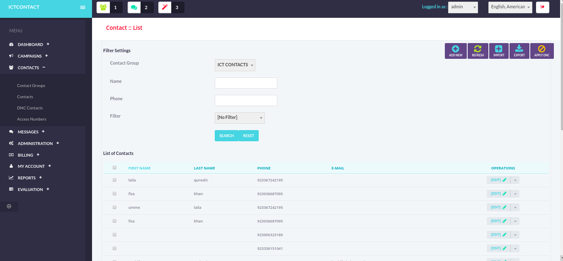Screen dimensions: 563x261
Task: Click the Add New contact icon
Action: [x=456, y=51]
